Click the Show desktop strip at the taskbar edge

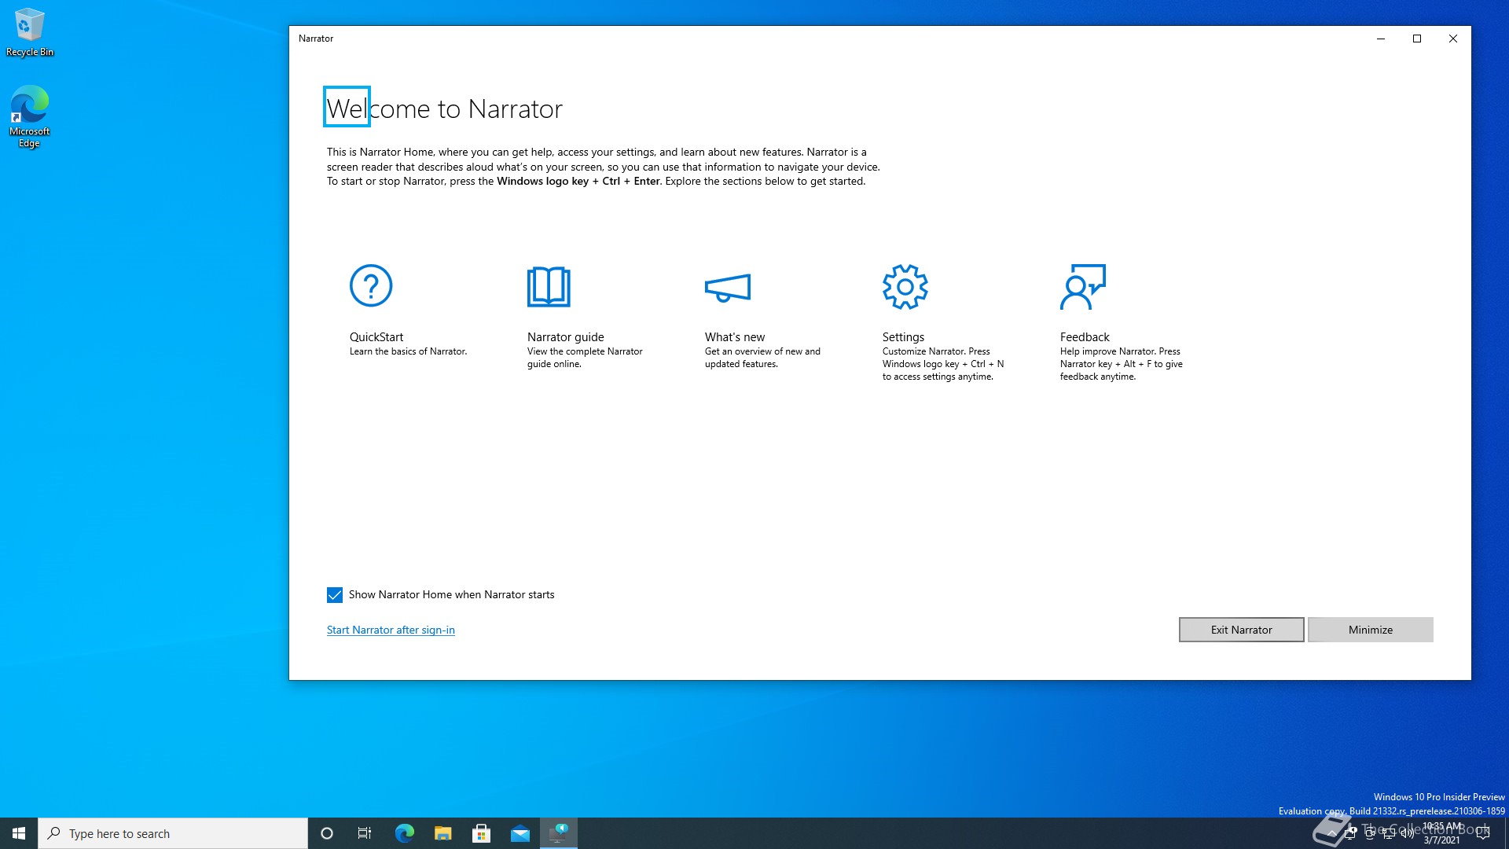pyautogui.click(x=1506, y=833)
